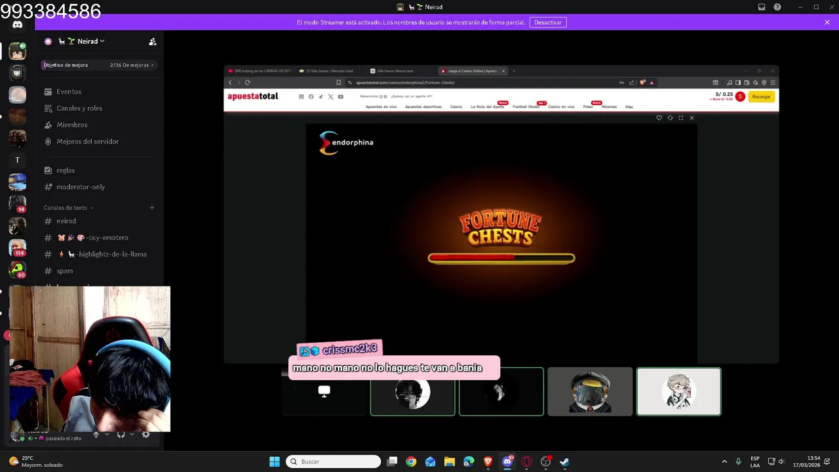Show hidden system tray icons
The image size is (839, 472).
pyautogui.click(x=724, y=462)
